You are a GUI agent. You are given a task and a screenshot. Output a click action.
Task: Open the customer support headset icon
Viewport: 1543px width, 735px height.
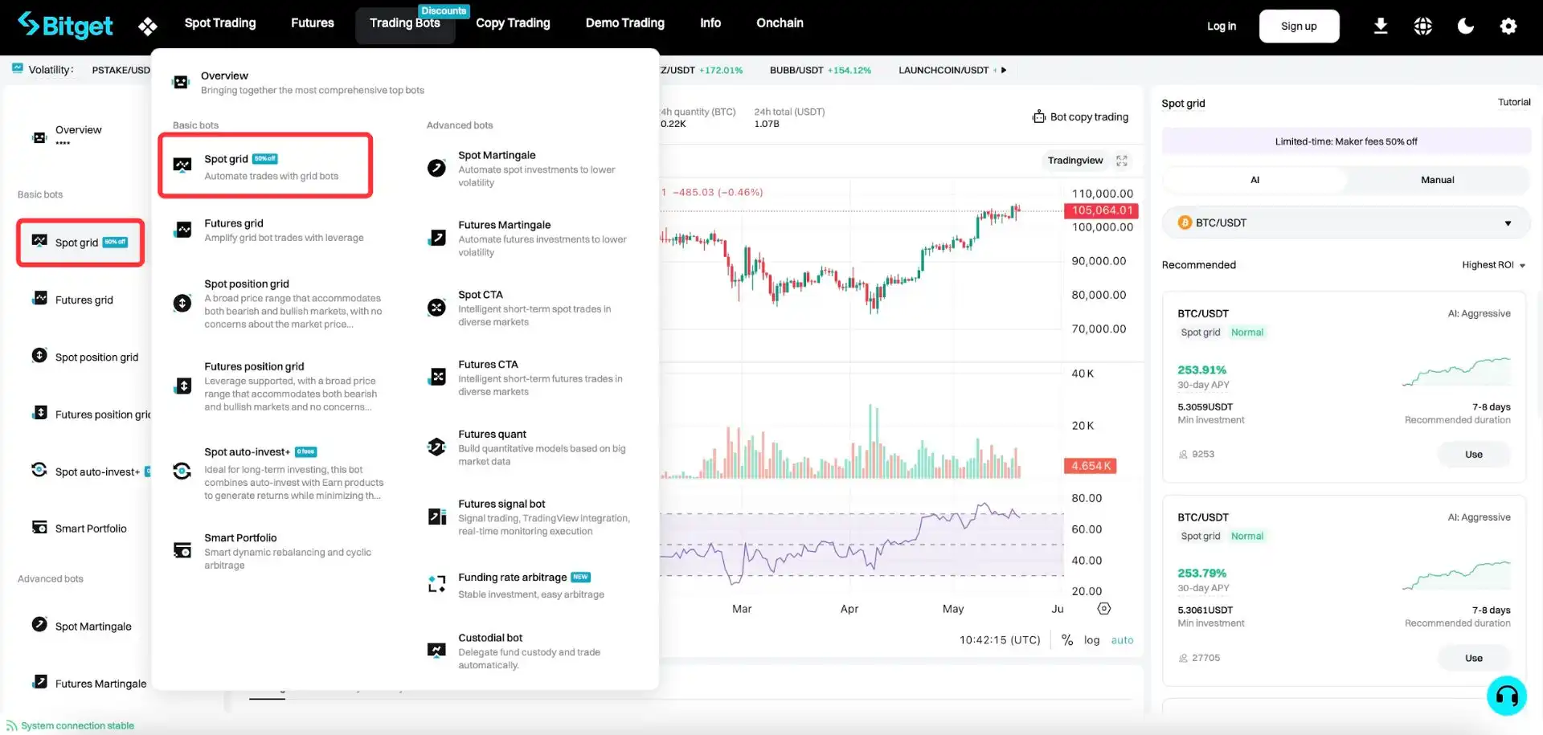point(1506,696)
